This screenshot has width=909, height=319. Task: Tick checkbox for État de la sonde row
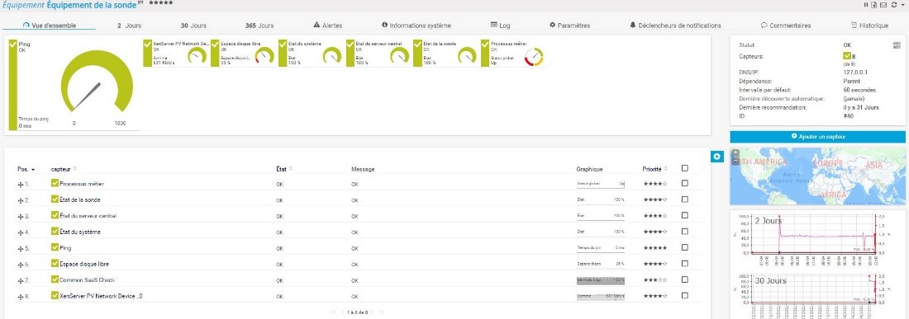pos(685,199)
